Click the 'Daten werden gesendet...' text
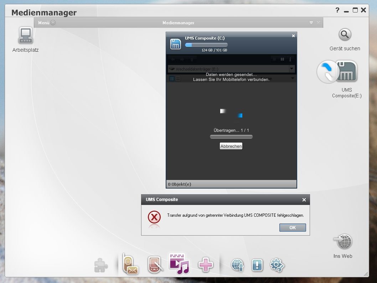 [231, 74]
